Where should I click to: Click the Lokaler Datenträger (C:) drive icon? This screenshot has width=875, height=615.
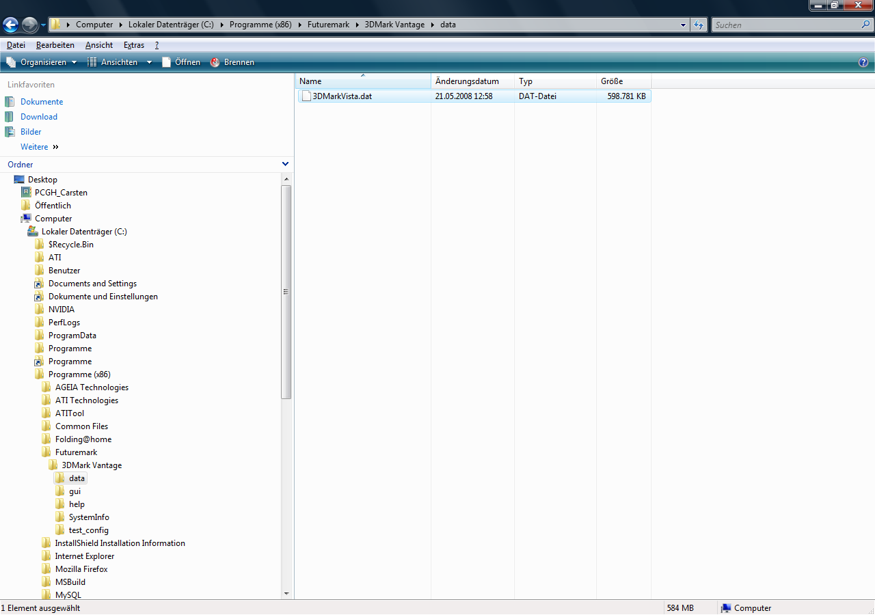[x=33, y=232]
